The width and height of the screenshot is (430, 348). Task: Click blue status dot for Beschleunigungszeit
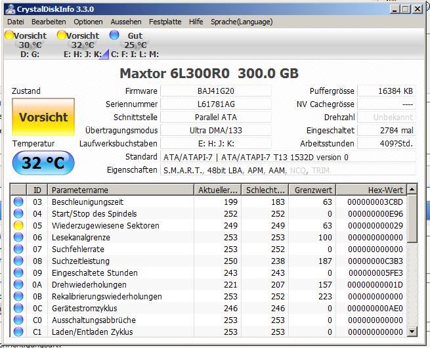coord(18,202)
